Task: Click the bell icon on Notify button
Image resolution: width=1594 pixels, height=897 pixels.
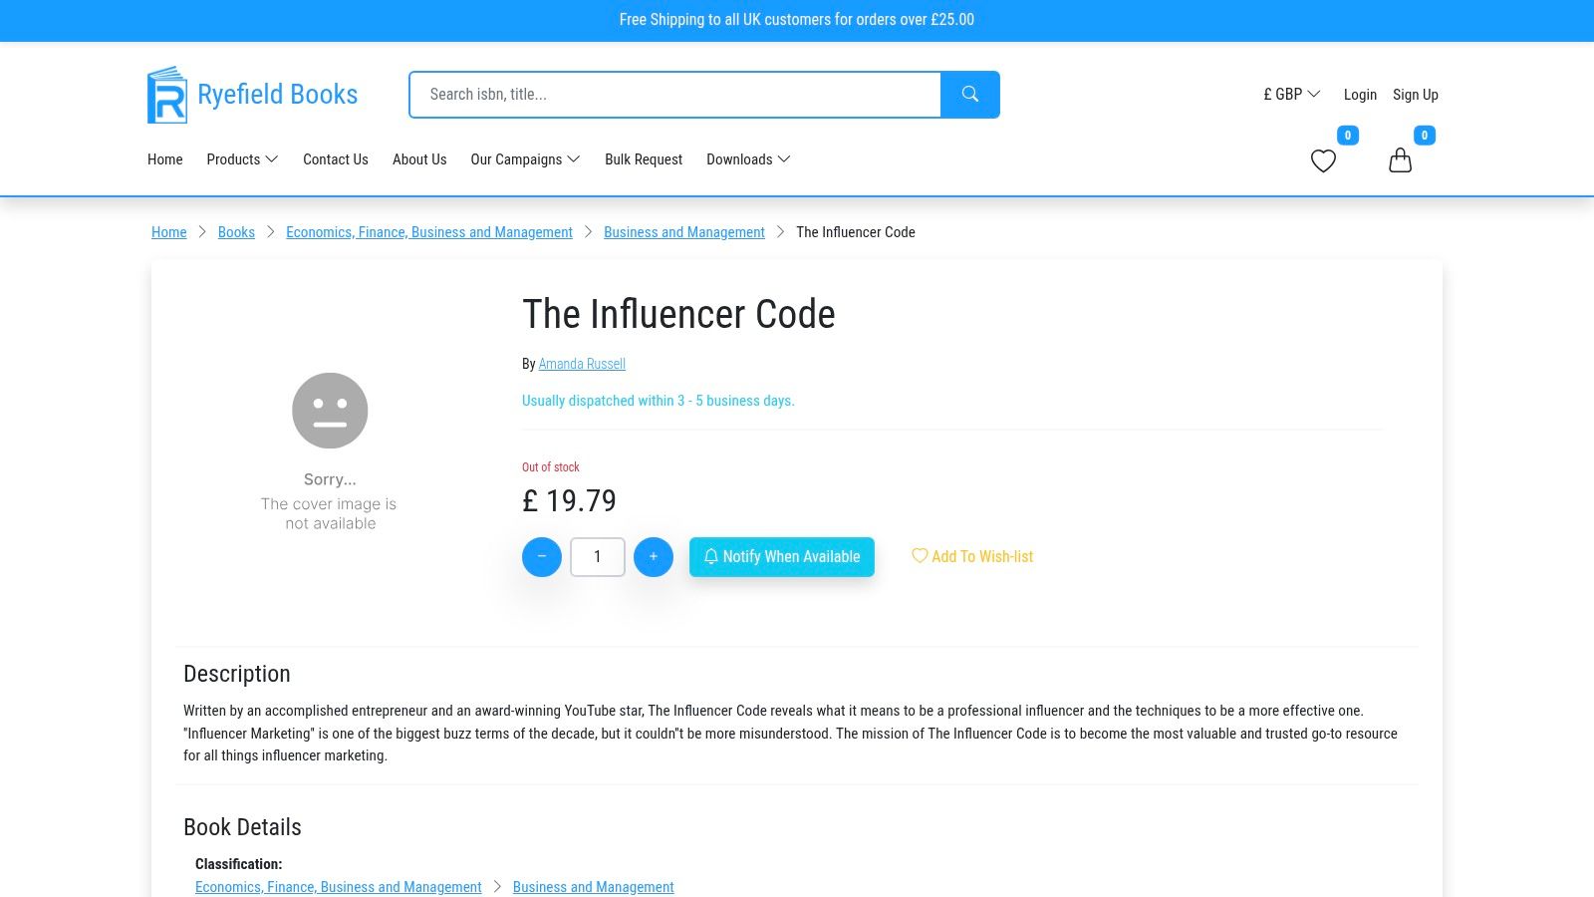Action: pos(710,557)
